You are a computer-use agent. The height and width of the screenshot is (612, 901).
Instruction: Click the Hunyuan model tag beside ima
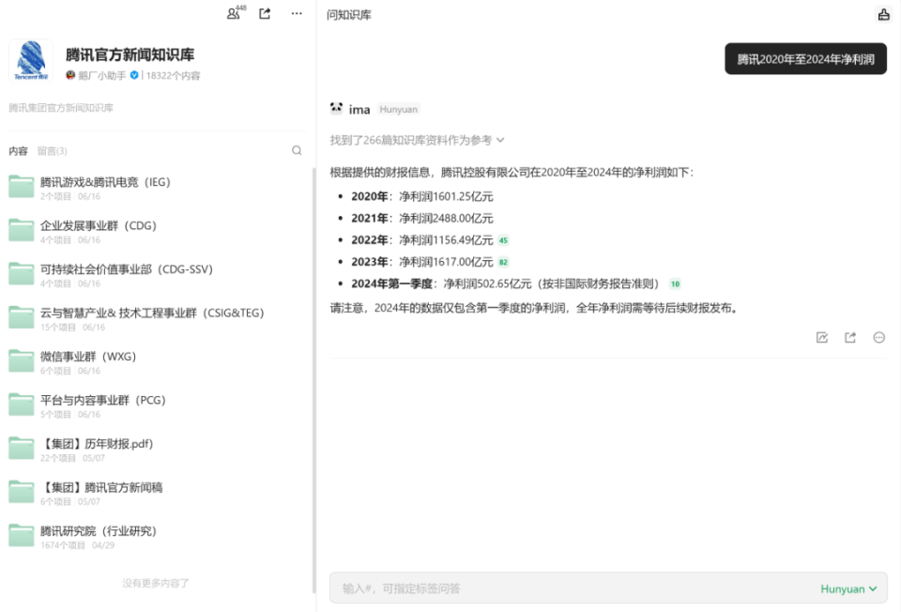tap(398, 109)
